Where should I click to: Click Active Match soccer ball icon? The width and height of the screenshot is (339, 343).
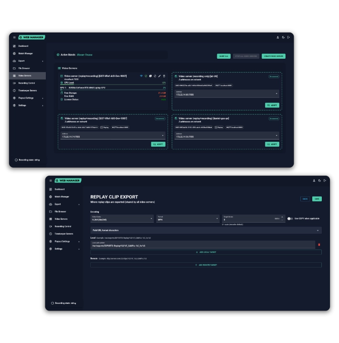coord(58,55)
